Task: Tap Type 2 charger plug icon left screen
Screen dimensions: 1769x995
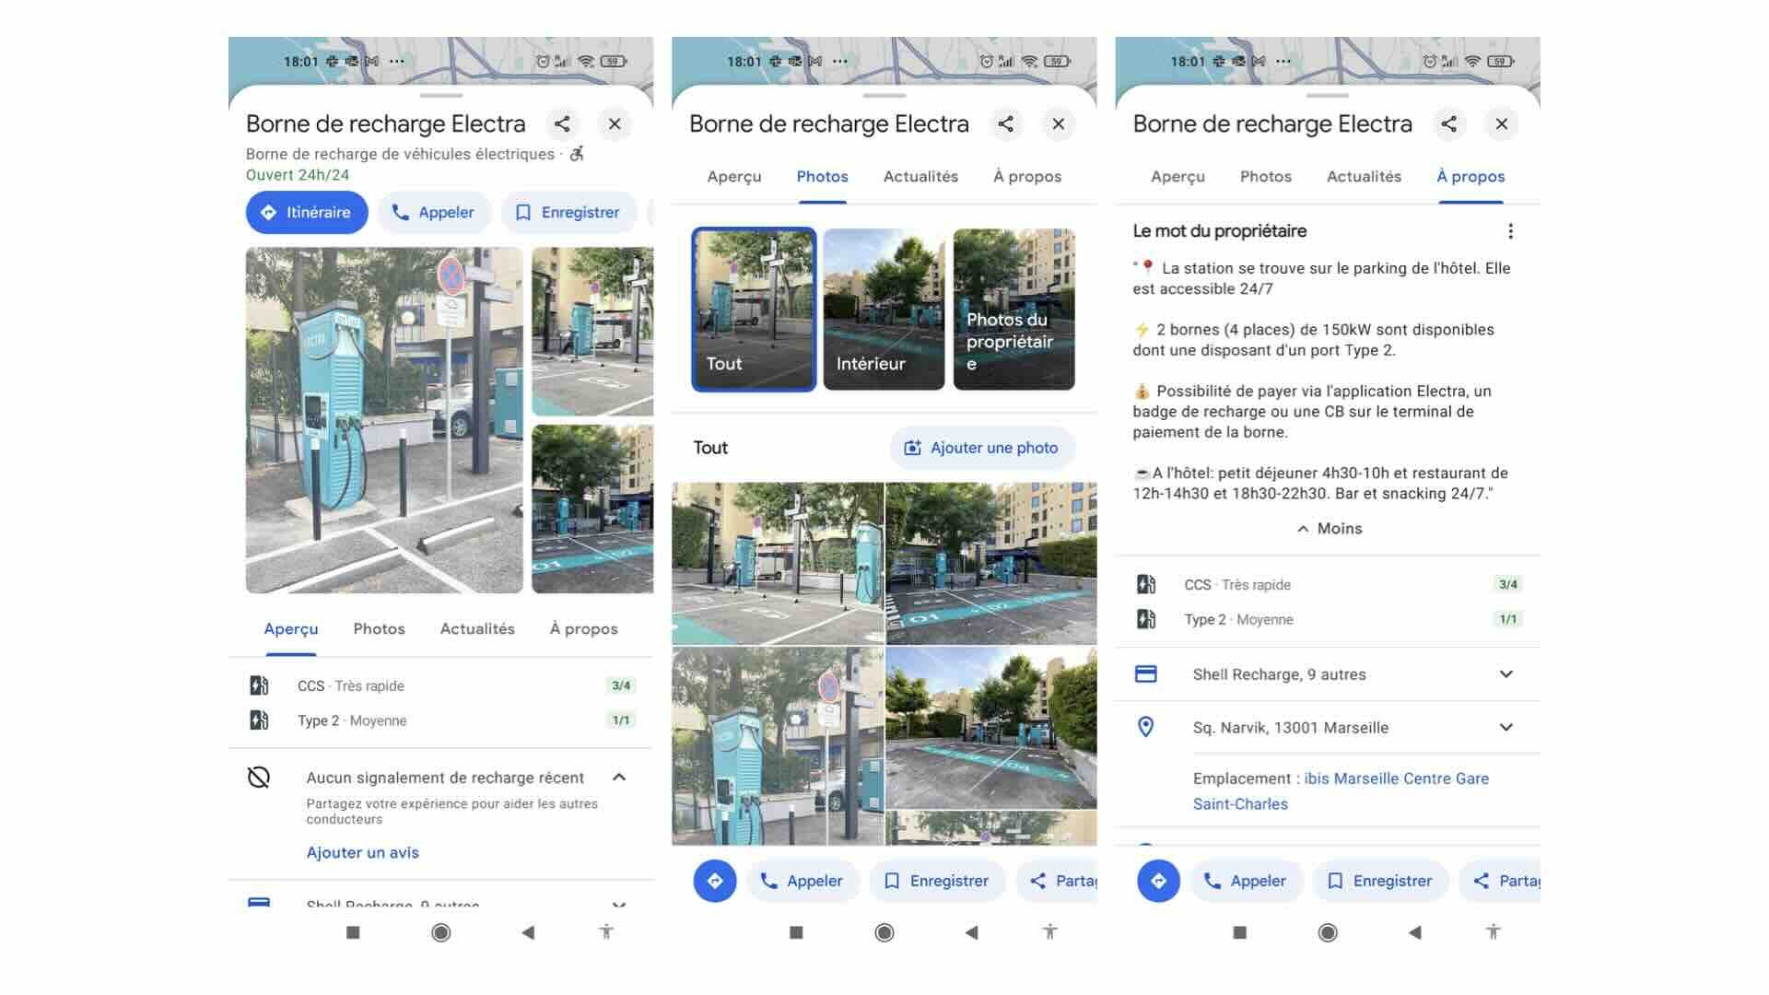Action: click(x=260, y=720)
